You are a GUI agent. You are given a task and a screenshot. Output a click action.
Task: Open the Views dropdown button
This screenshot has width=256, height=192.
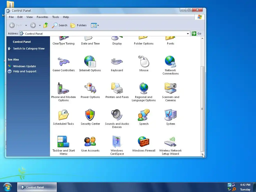95,25
